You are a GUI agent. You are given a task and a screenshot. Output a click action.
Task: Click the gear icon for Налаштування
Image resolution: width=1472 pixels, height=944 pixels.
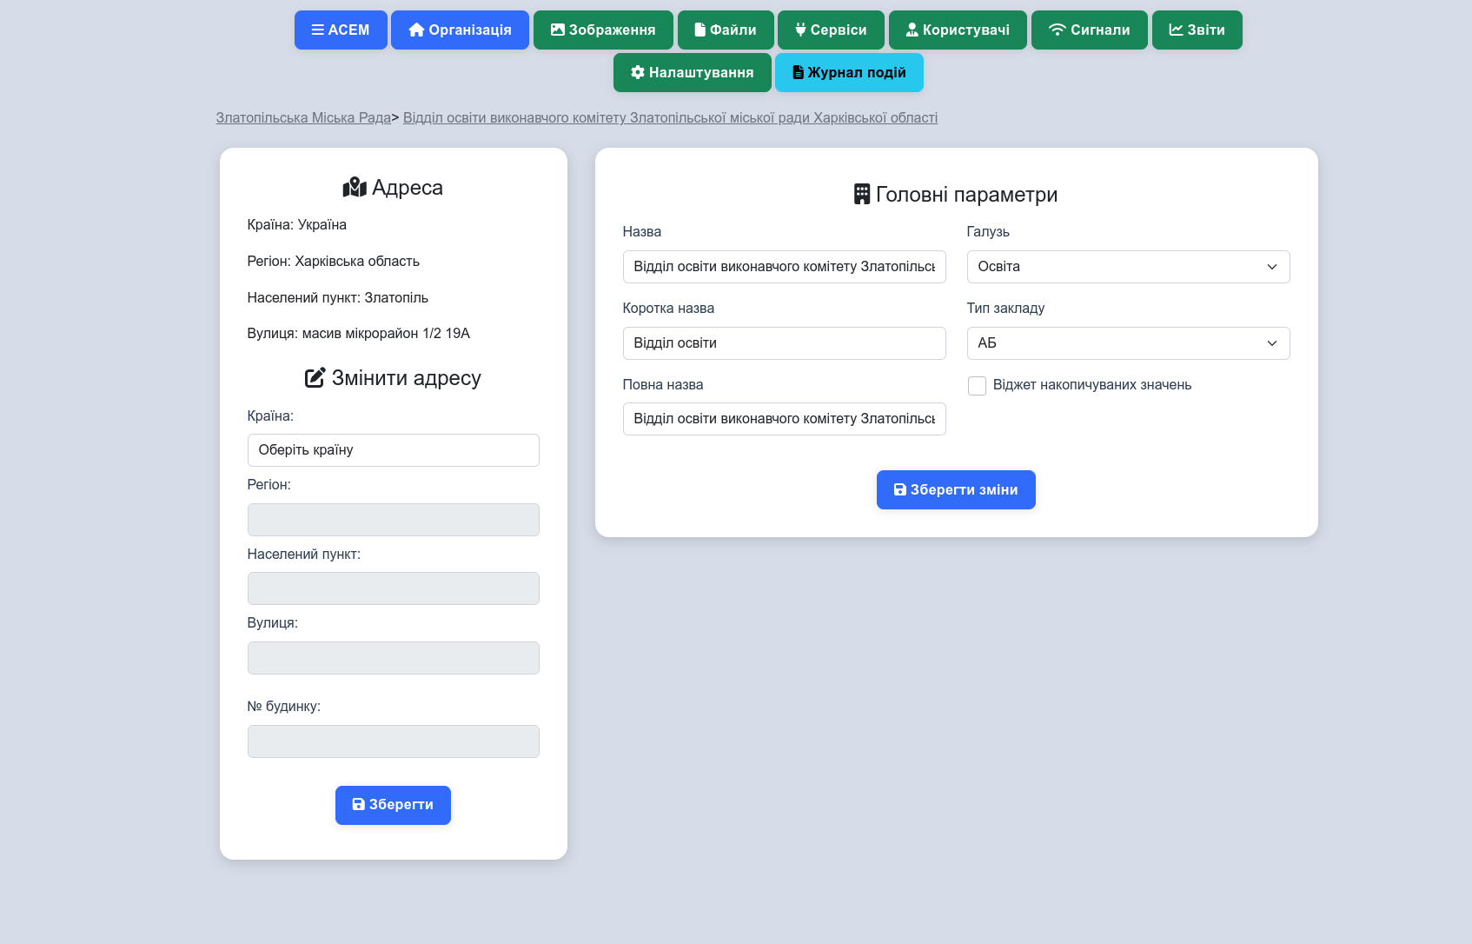[638, 73]
